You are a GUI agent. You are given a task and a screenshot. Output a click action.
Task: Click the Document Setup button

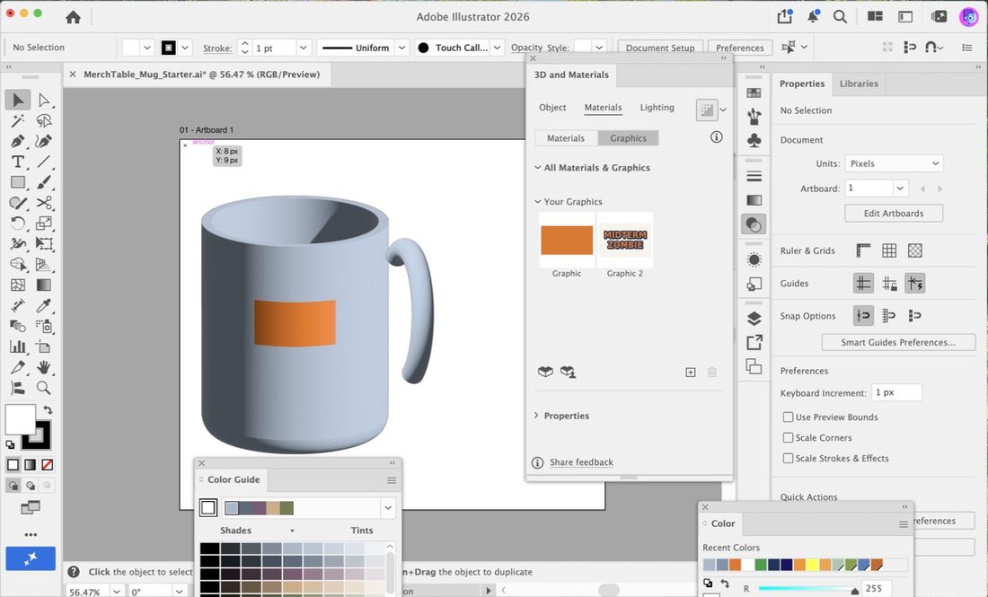pyautogui.click(x=660, y=48)
